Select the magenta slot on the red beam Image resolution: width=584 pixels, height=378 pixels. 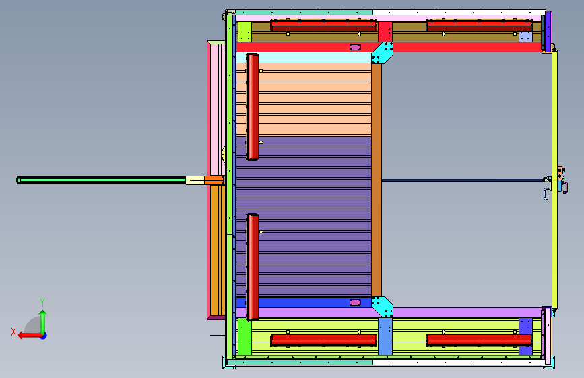coord(355,47)
